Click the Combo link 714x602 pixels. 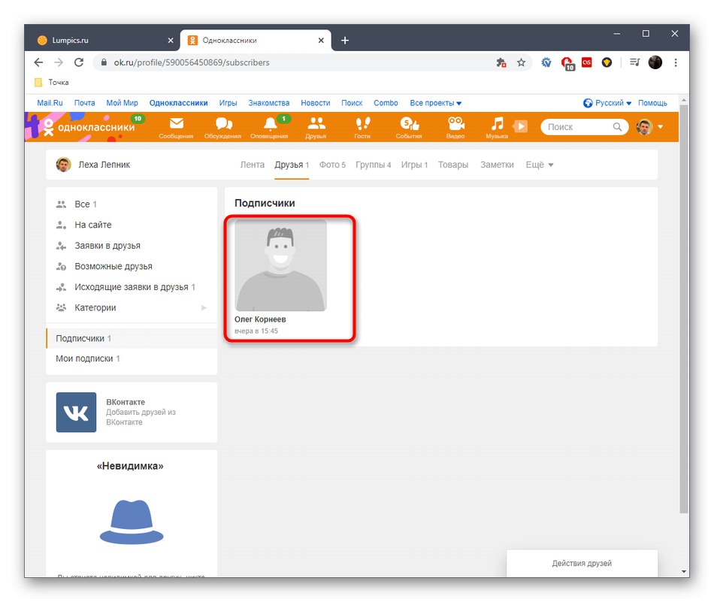pyautogui.click(x=386, y=103)
